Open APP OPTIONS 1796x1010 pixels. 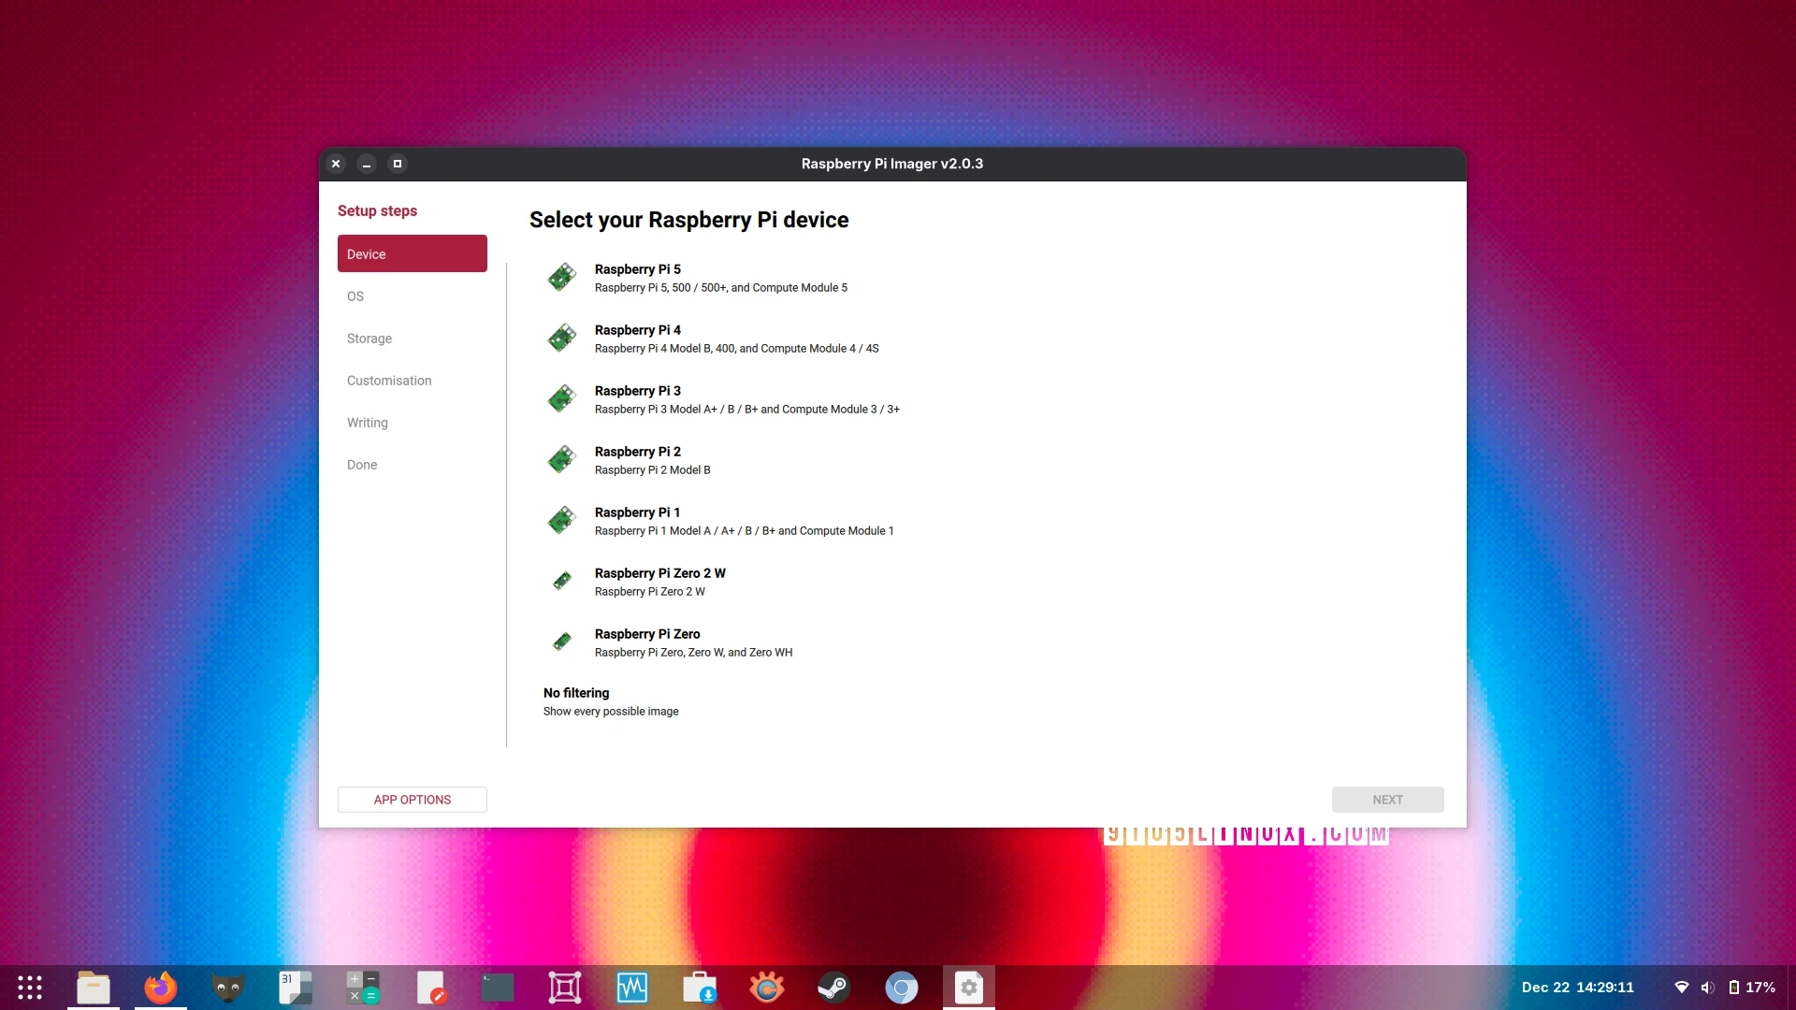coord(412,800)
